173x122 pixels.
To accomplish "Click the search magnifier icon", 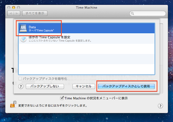I will coord(132,13).
